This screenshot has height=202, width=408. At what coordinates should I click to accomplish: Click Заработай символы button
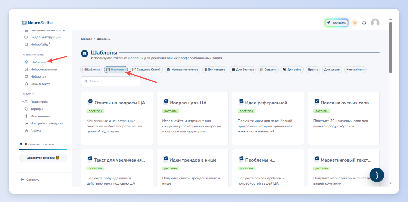[43, 158]
